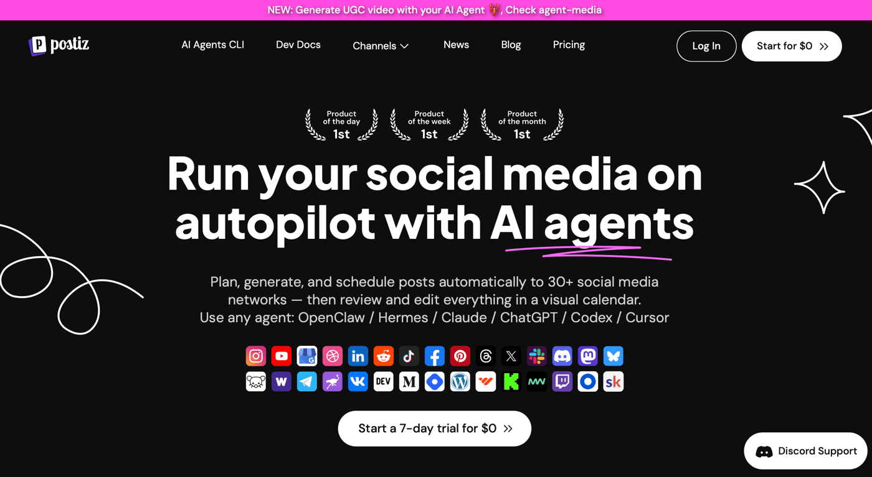
Task: Click the blue ring channel icon
Action: point(588,381)
